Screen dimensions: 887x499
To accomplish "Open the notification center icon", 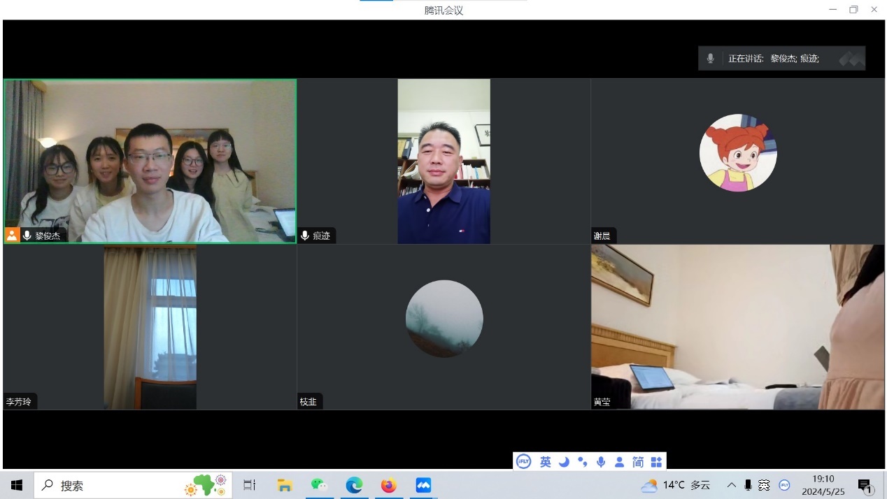I will point(865,486).
